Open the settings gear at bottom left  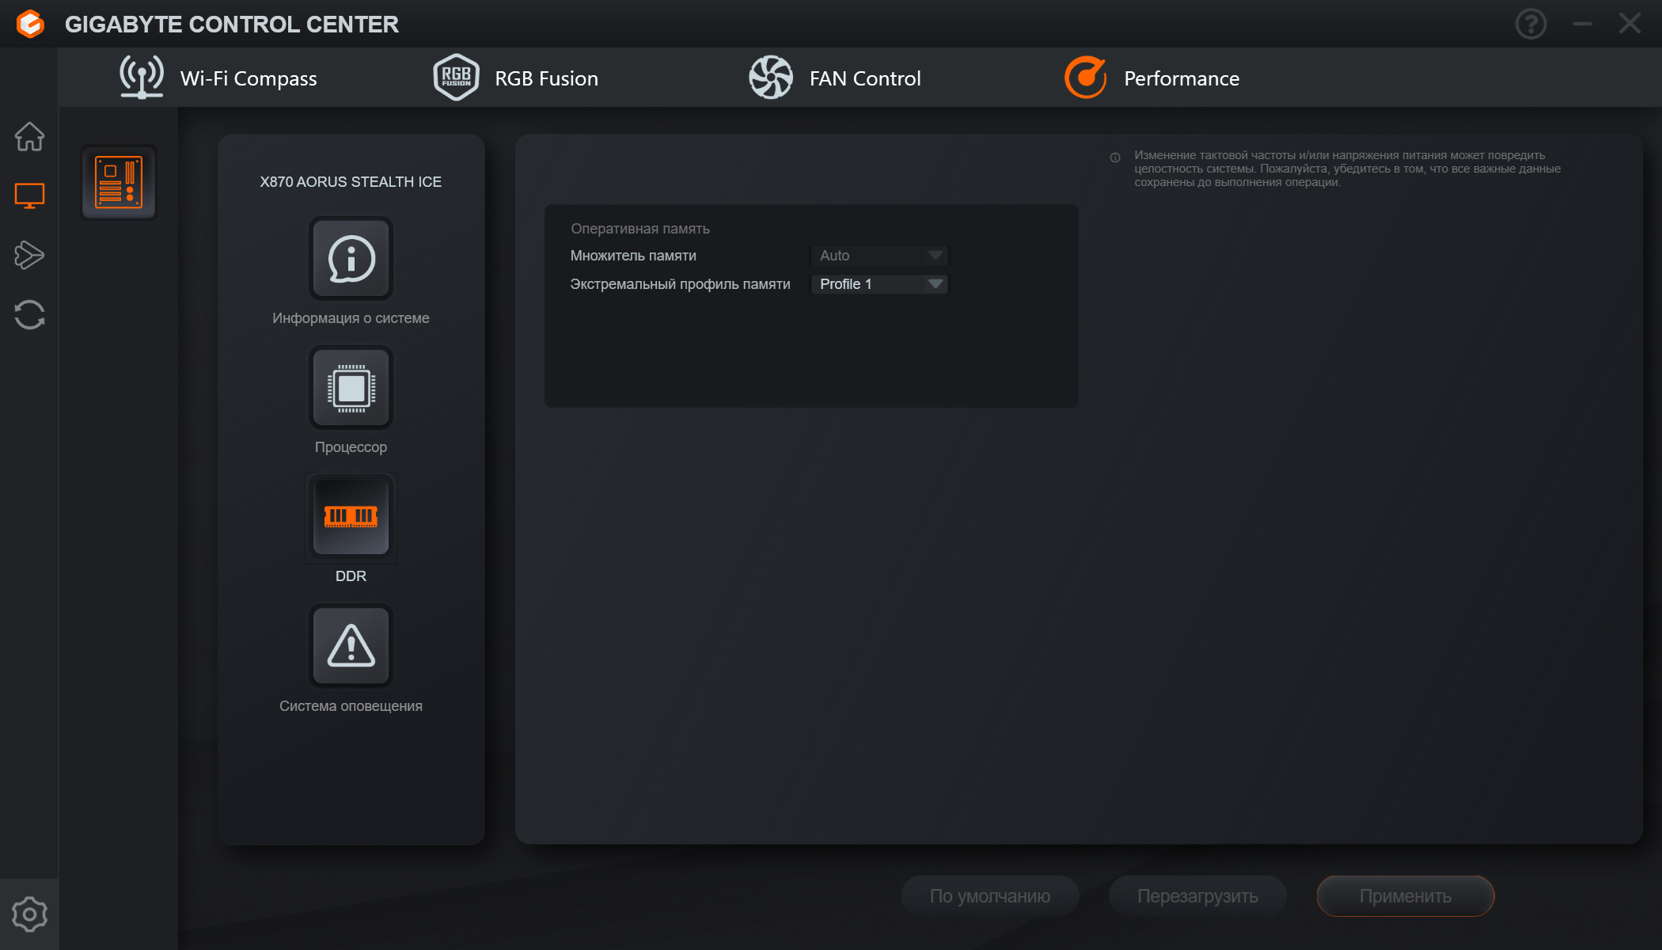pyautogui.click(x=29, y=914)
